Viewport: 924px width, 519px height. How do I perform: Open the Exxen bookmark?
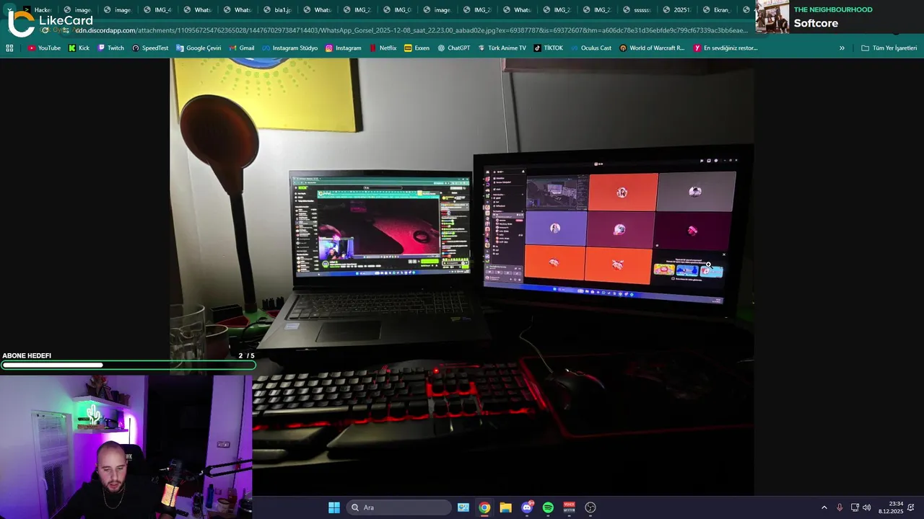(417, 48)
